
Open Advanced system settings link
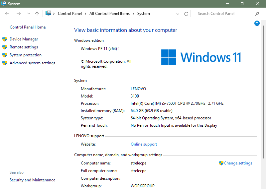click(x=32, y=63)
